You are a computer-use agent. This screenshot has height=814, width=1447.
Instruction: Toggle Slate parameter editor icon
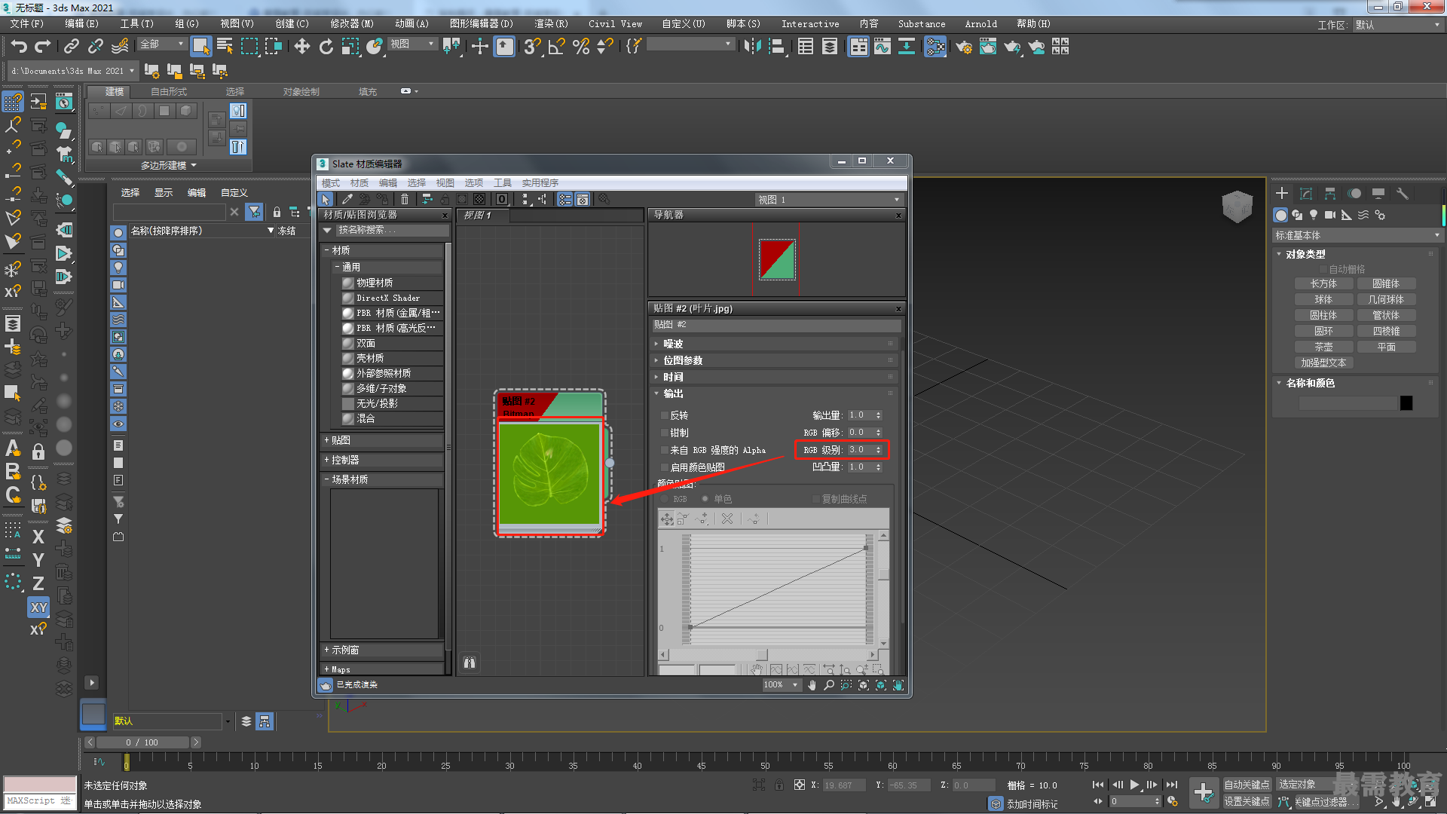click(583, 199)
